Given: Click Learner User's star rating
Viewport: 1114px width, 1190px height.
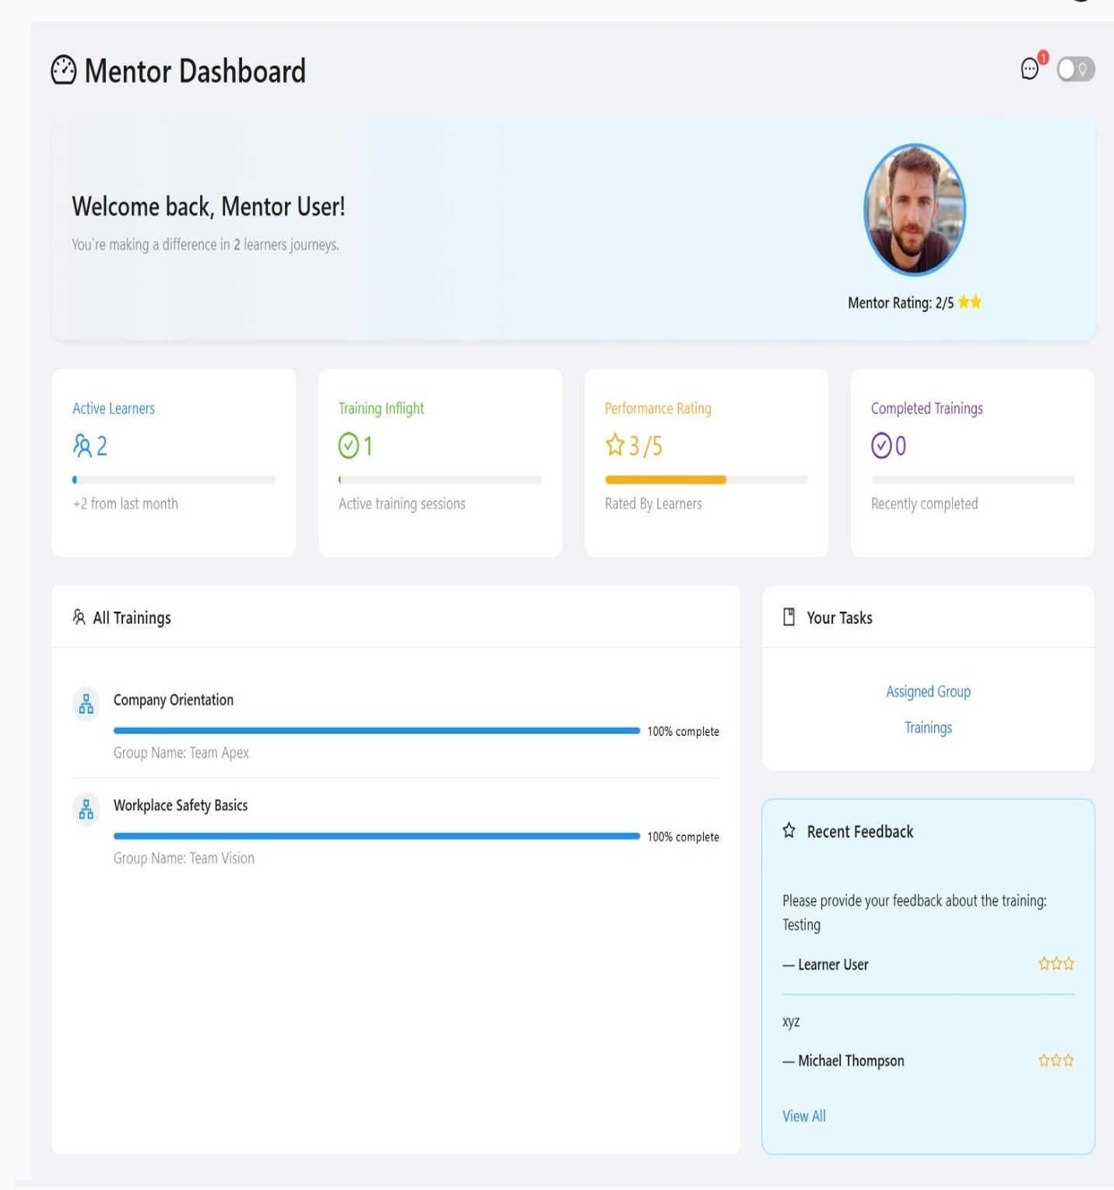Looking at the screenshot, I should point(1056,964).
